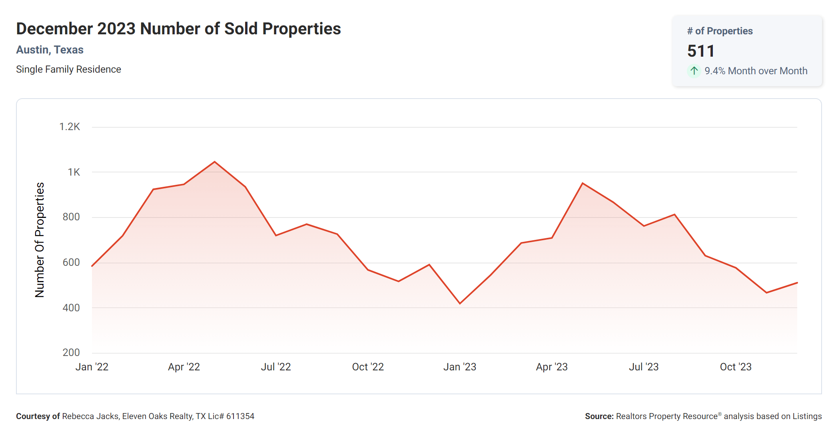Image resolution: width=838 pixels, height=439 pixels.
Task: Select the "Number Of Properties" y-axis title
Action: [x=40, y=240]
